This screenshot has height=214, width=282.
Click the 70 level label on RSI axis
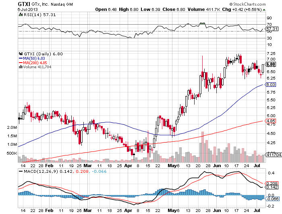[x=270, y=24]
